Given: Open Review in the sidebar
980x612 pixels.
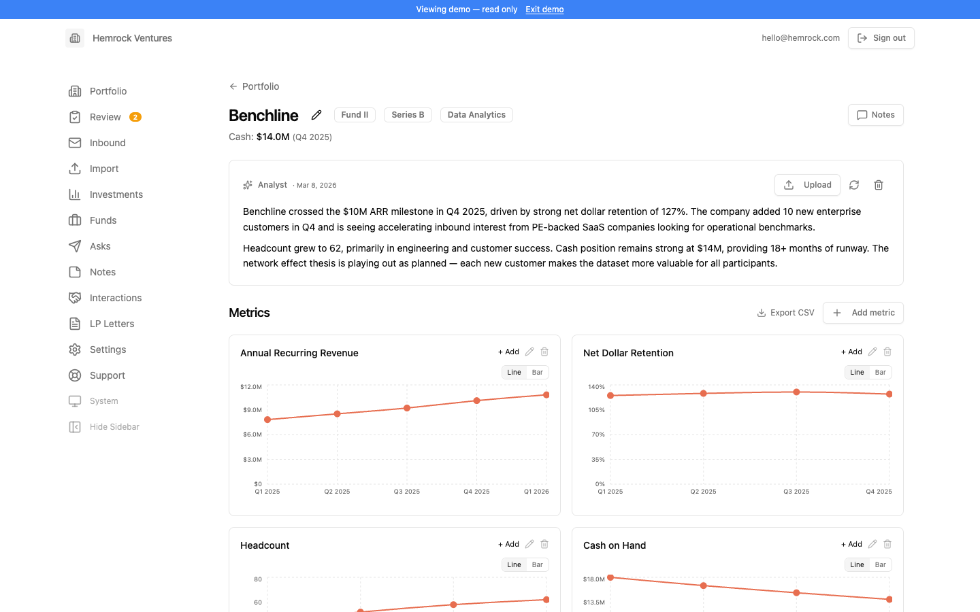Looking at the screenshot, I should point(105,117).
